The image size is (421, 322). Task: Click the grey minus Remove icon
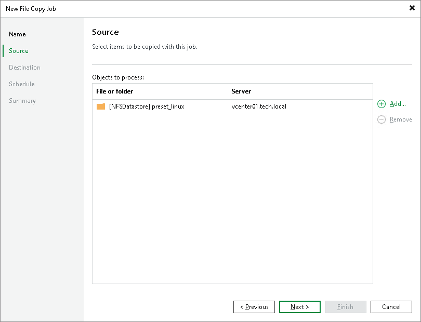coord(381,119)
